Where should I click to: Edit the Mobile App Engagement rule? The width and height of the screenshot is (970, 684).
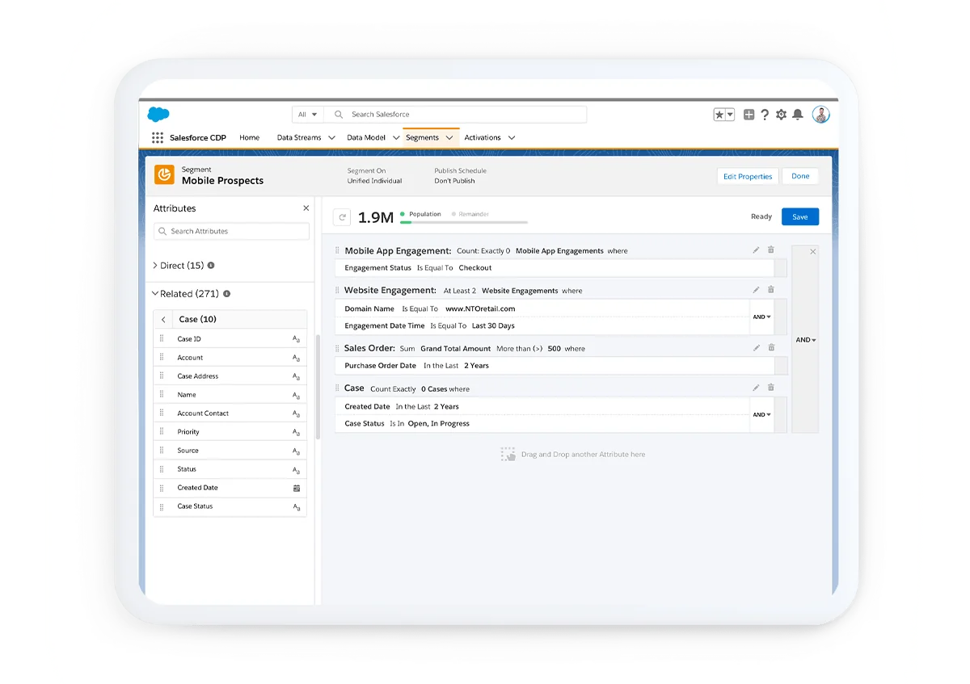coord(756,250)
